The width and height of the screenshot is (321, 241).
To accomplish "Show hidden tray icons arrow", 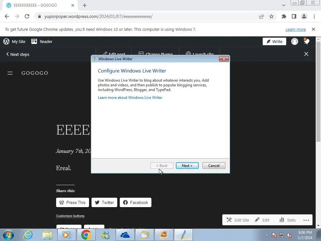I will click(266, 235).
